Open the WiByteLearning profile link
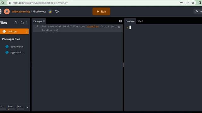 (21, 12)
